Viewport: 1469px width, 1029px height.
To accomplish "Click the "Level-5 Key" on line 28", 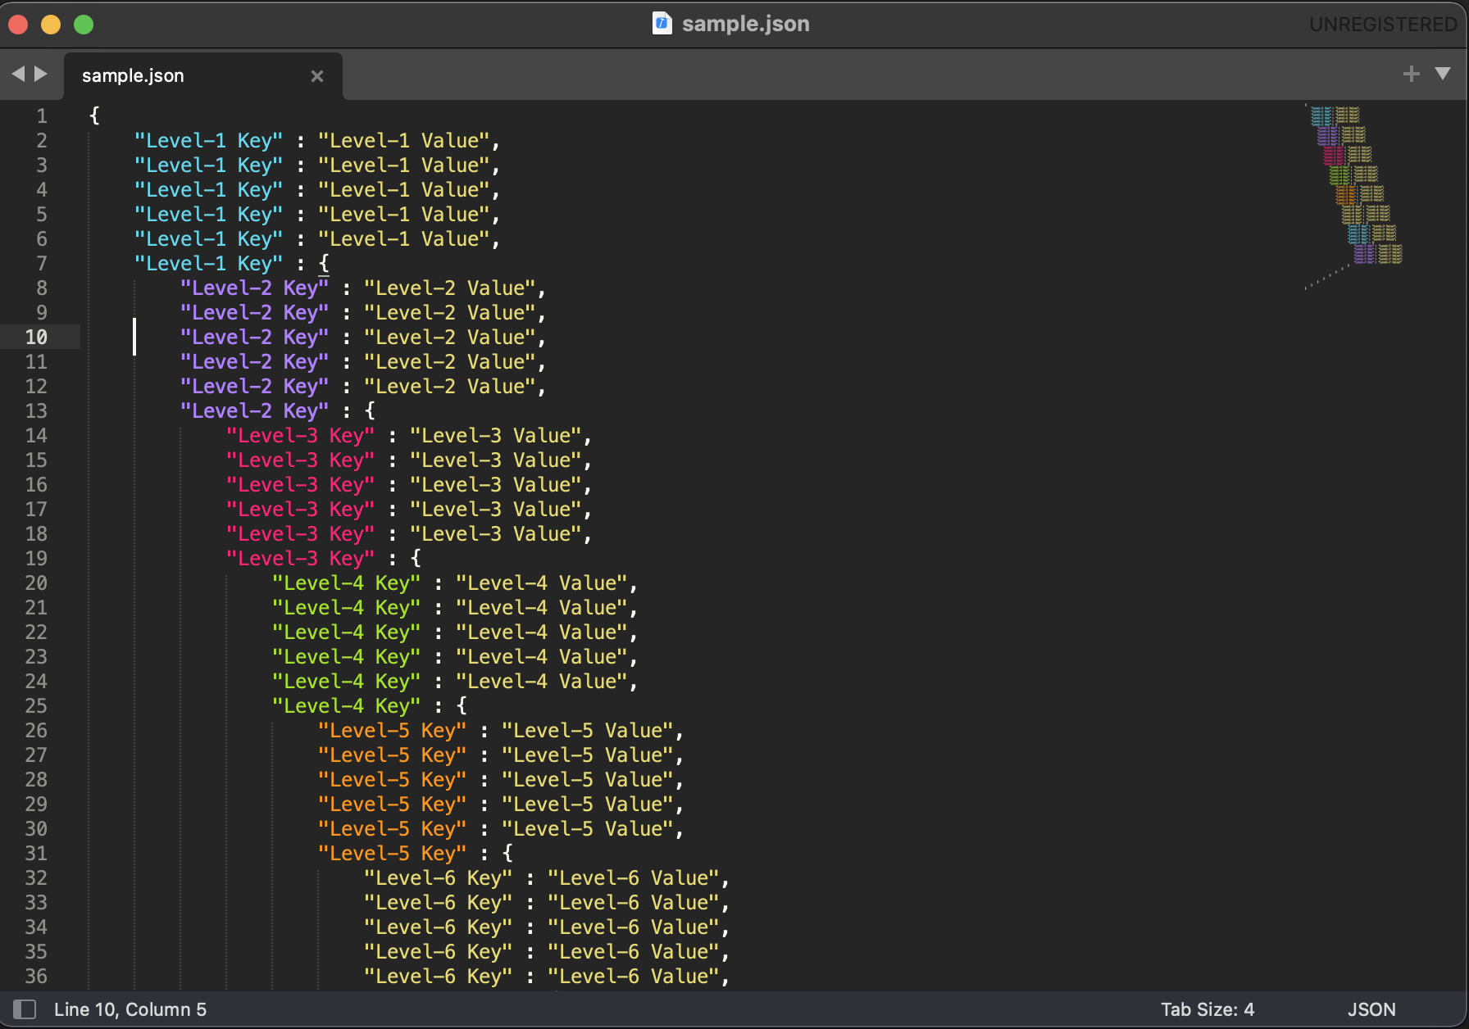I will 392,780.
